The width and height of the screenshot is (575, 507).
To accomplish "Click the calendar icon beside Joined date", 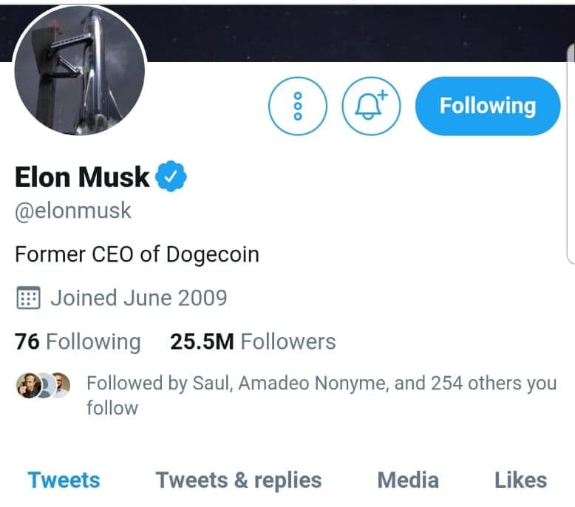I will [28, 299].
